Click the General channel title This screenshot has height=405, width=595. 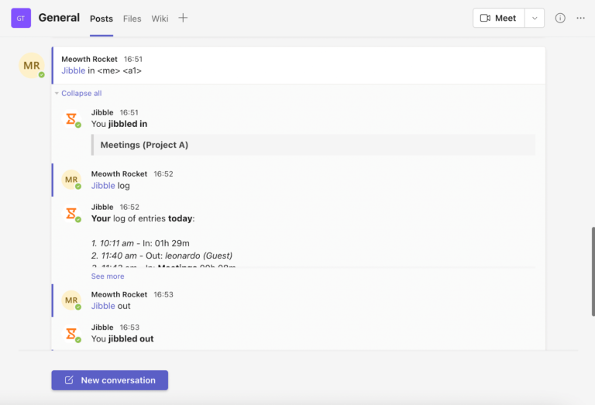59,18
